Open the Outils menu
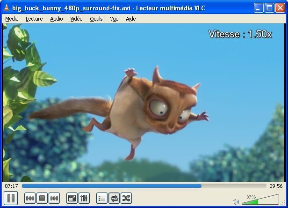This screenshot has width=288, height=208. (x=96, y=19)
